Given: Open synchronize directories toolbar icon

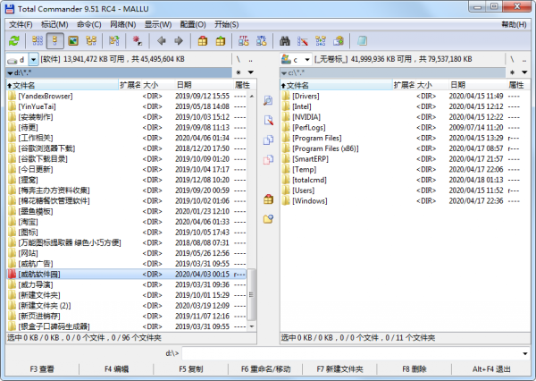Looking at the screenshot, I should 321,41.
